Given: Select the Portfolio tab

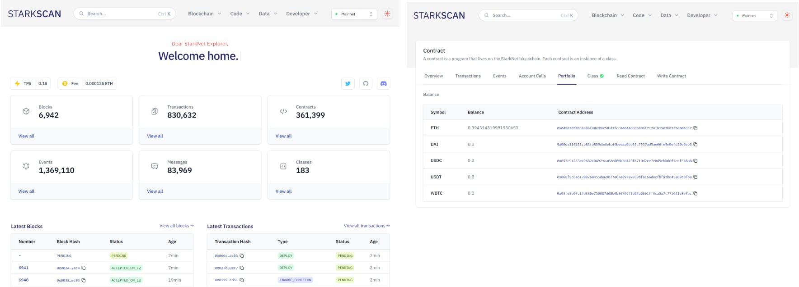Looking at the screenshot, I should (x=567, y=76).
